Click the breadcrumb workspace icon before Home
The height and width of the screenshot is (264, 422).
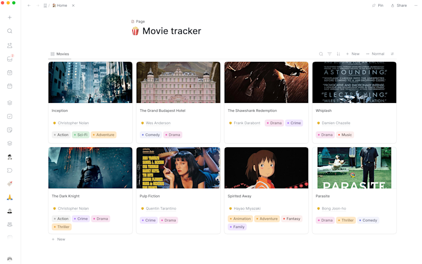coord(45,5)
